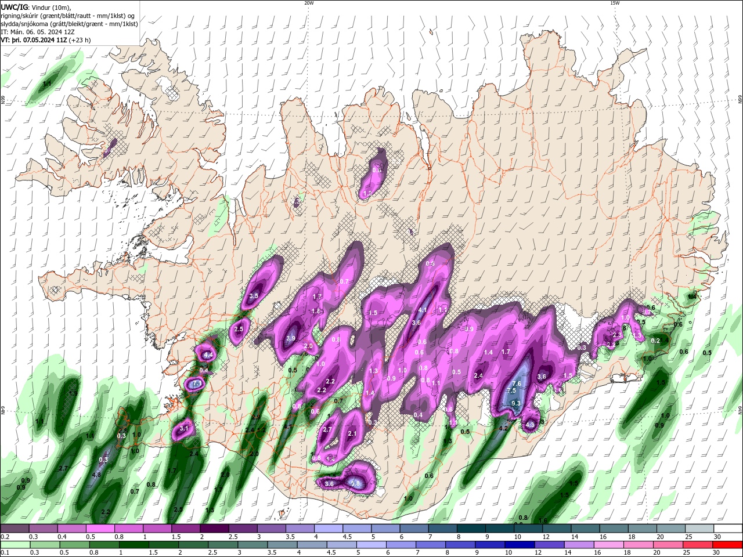Select the light pink swatch labeled 16, bottom legend
The width and height of the screenshot is (743, 557).
(609, 545)
